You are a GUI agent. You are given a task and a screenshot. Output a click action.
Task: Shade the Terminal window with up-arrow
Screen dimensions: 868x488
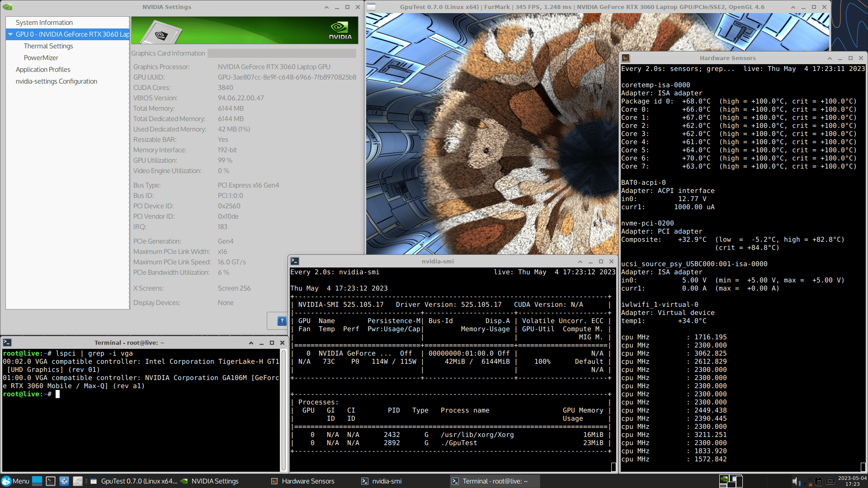(x=251, y=343)
